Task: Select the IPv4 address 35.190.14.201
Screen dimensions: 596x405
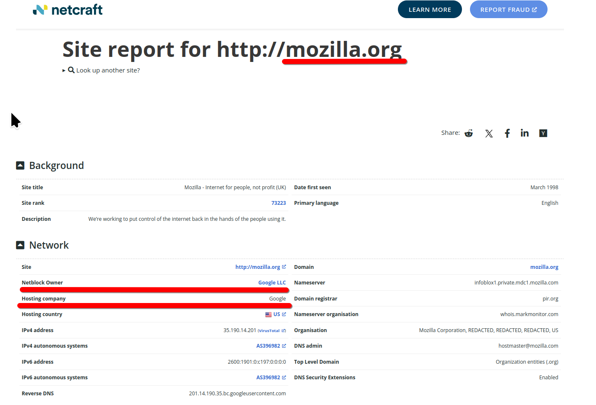Action: (240, 330)
